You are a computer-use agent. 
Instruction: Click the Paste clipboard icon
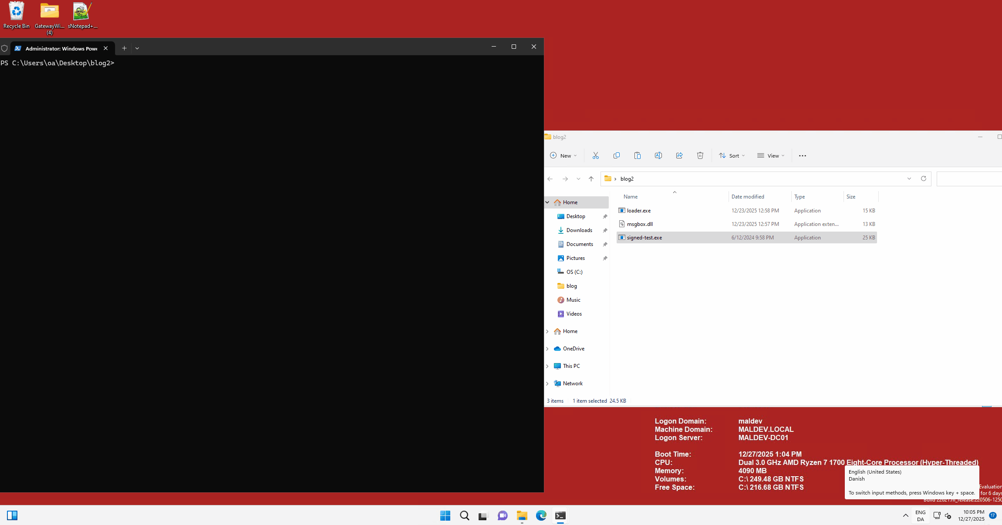[x=637, y=155]
